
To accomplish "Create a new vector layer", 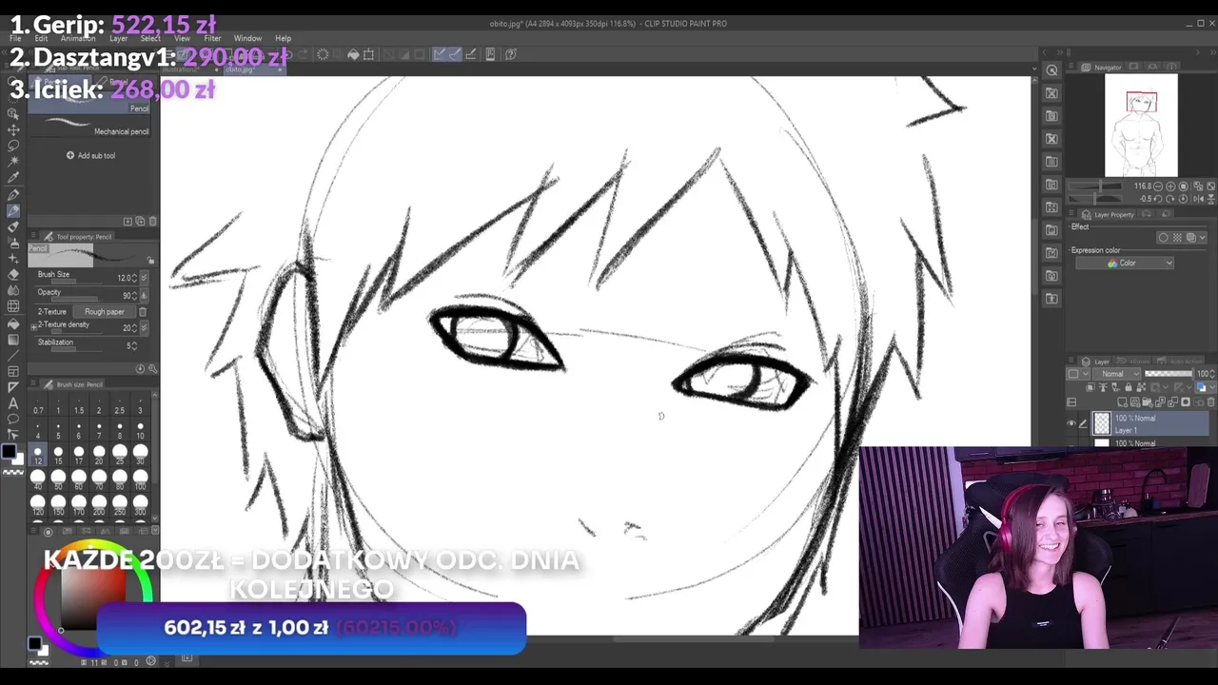I will tap(1135, 402).
